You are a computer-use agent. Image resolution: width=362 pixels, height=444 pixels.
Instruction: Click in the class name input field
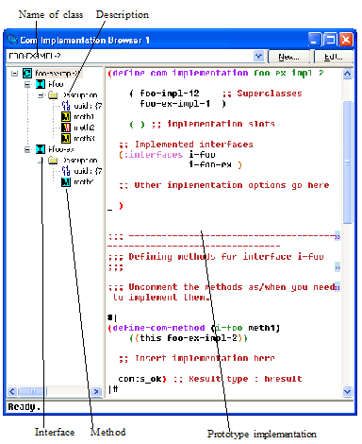tap(130, 56)
